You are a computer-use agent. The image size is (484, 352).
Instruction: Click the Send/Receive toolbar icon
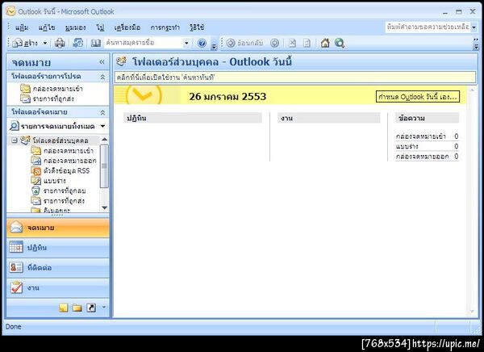click(x=77, y=43)
